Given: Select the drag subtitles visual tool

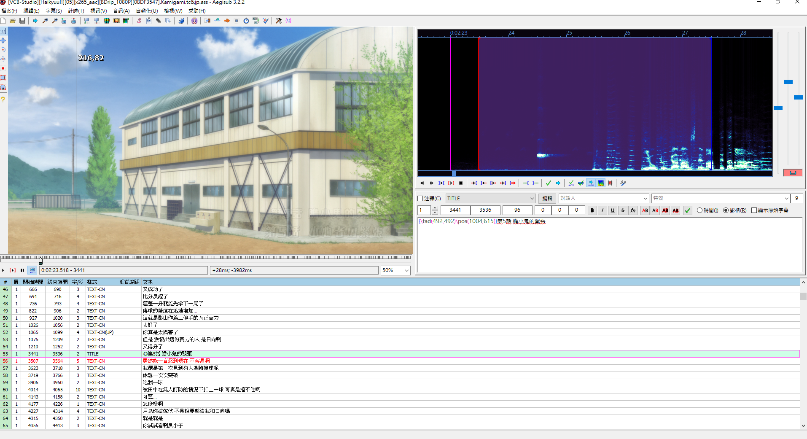Looking at the screenshot, I should pos(3,40).
